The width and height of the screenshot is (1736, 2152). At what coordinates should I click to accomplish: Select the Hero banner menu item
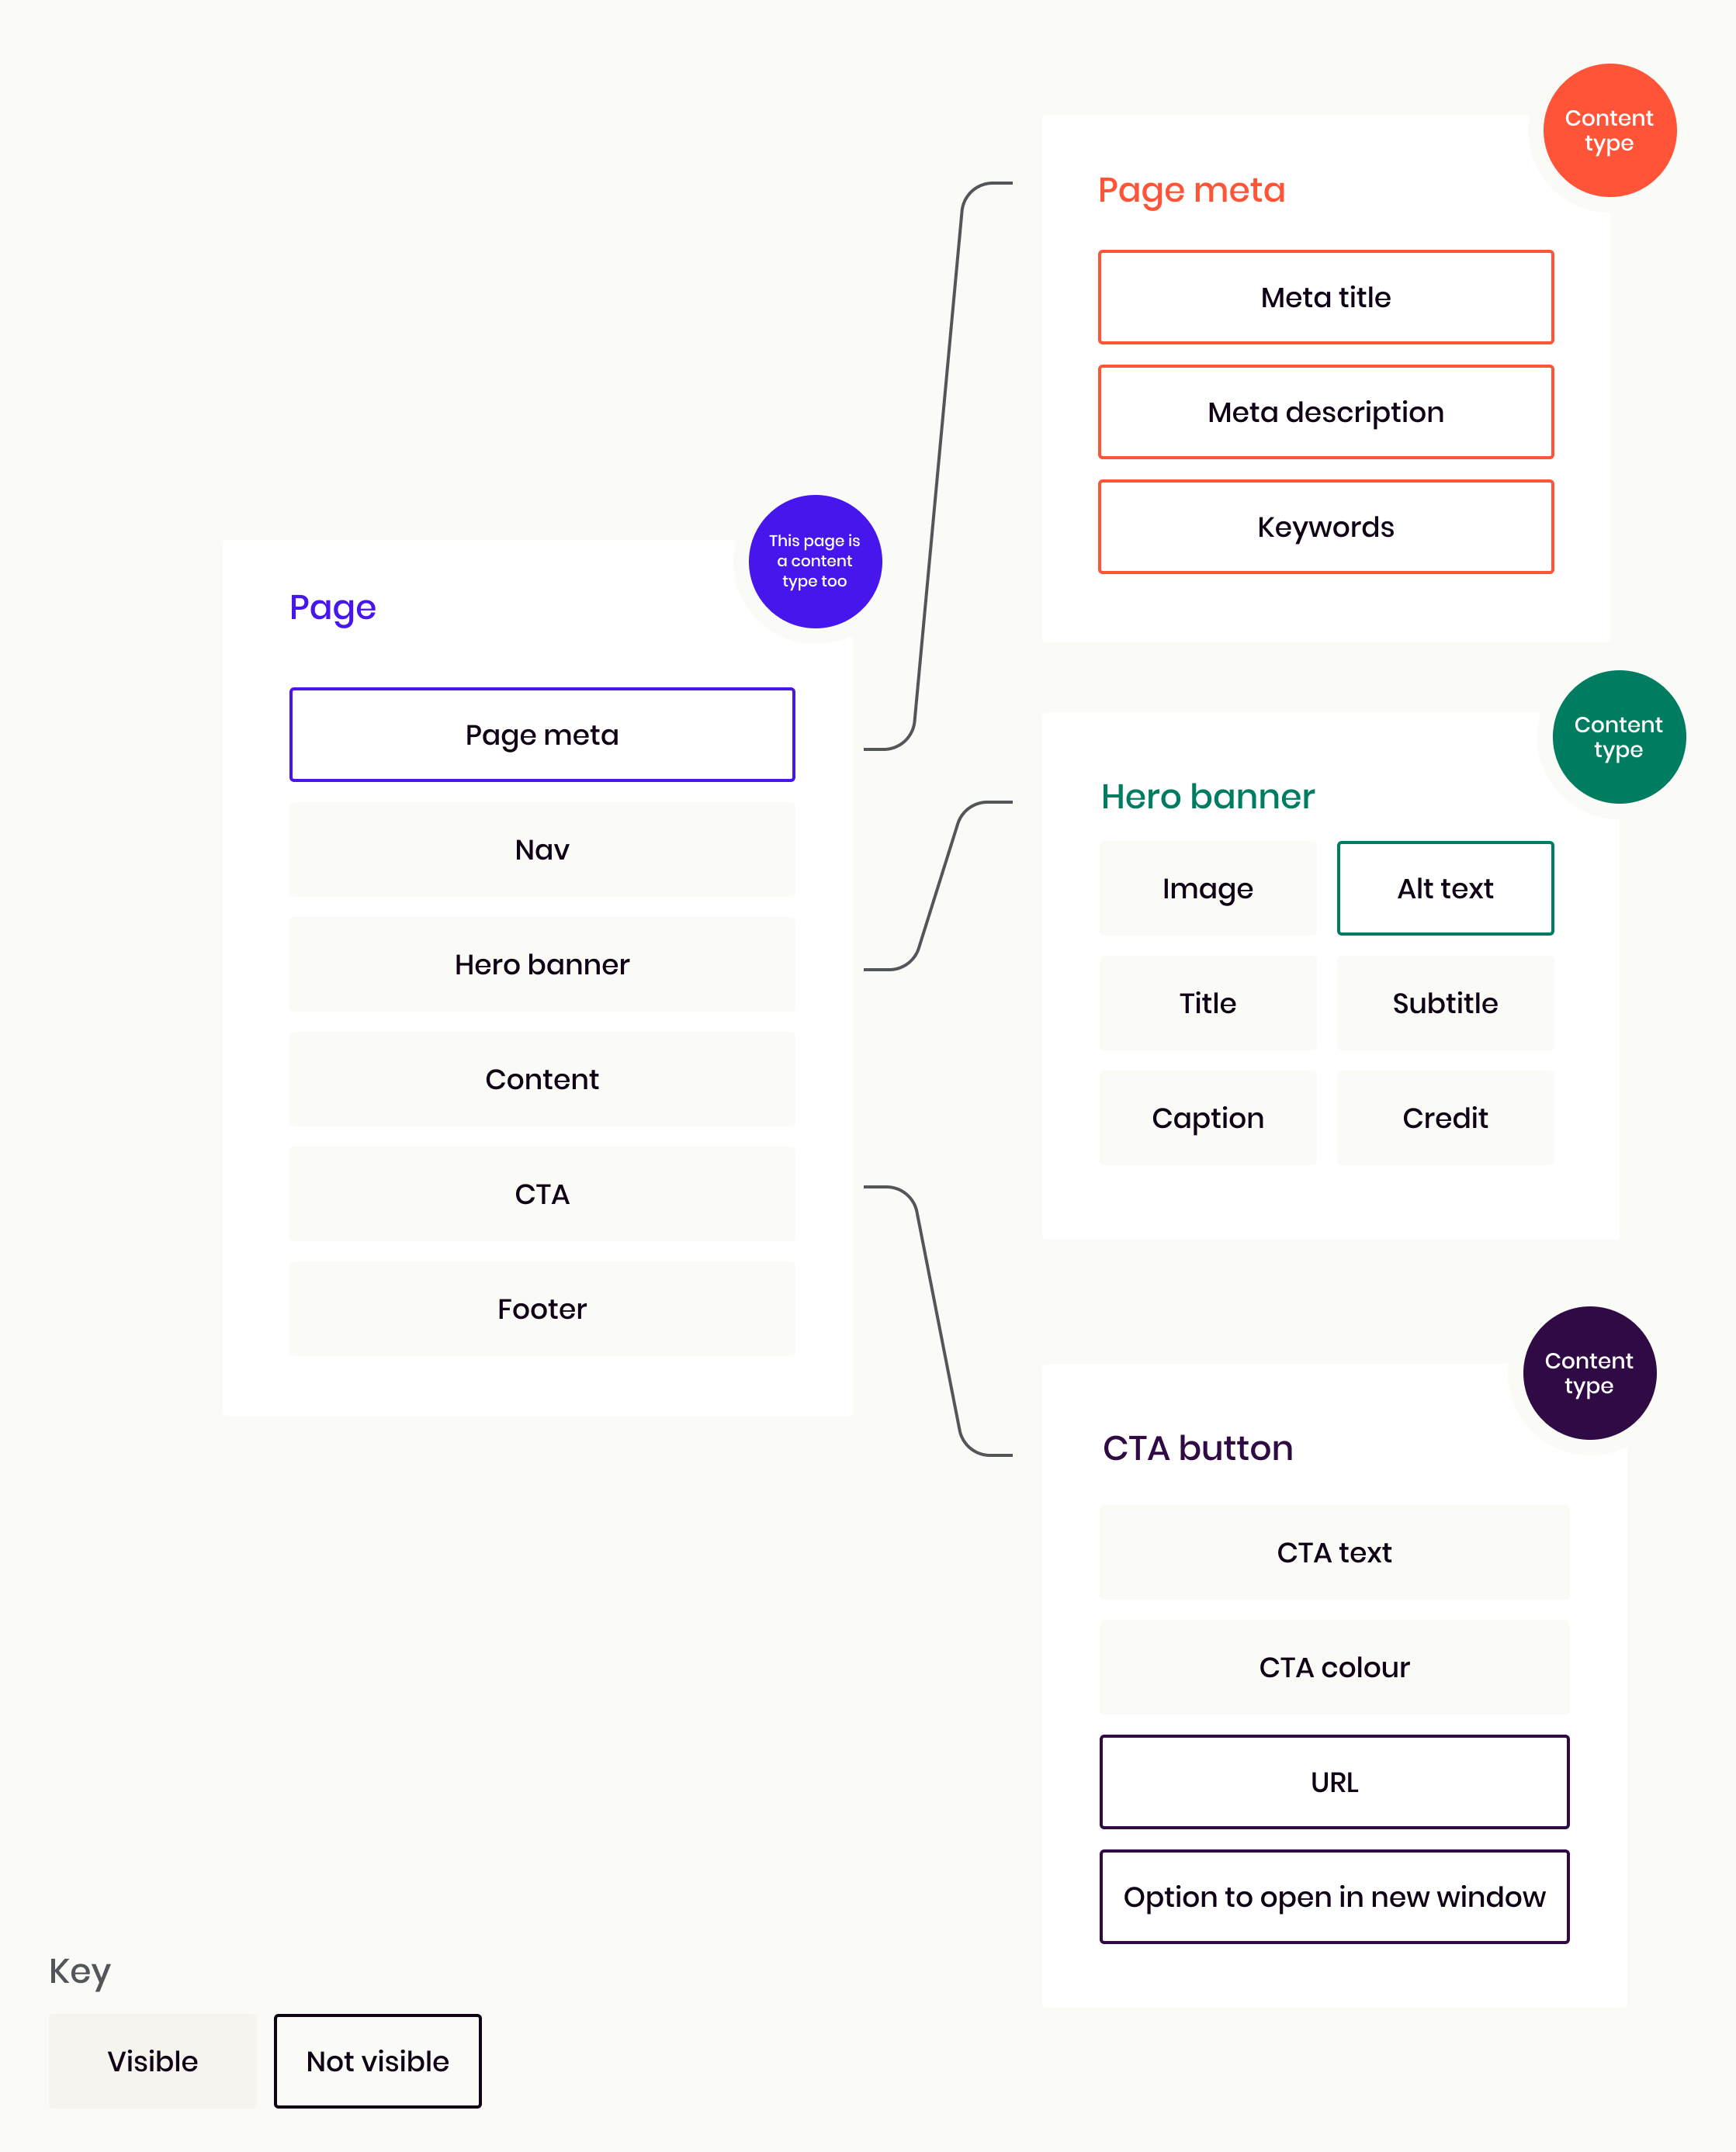point(539,965)
